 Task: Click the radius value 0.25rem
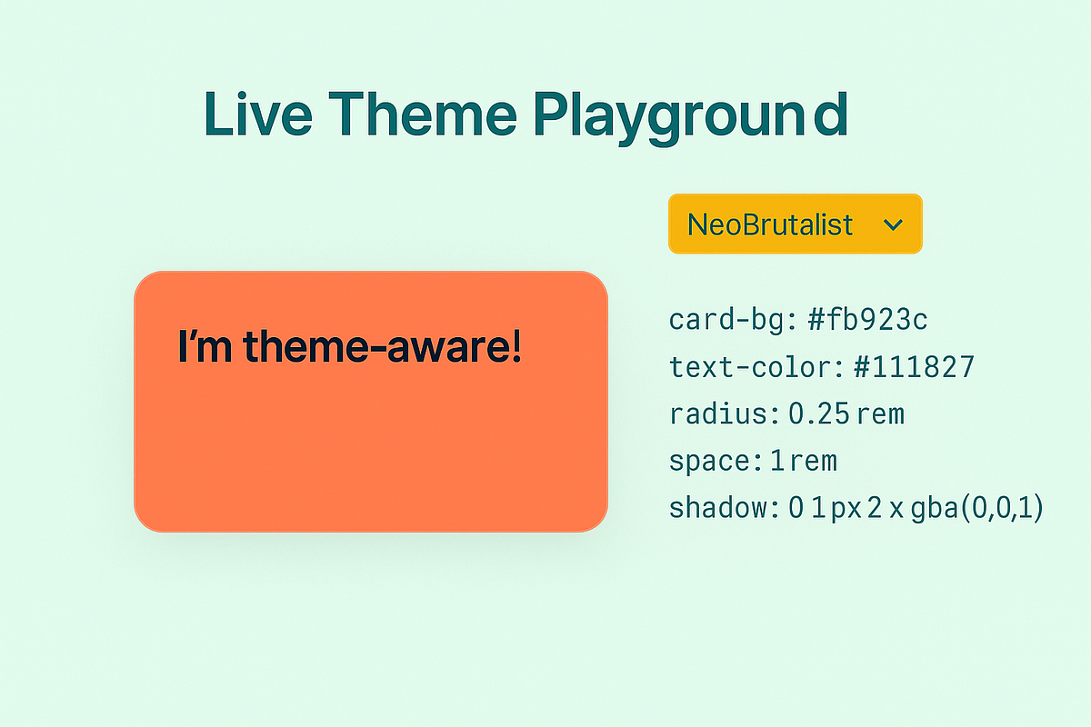tap(846, 414)
